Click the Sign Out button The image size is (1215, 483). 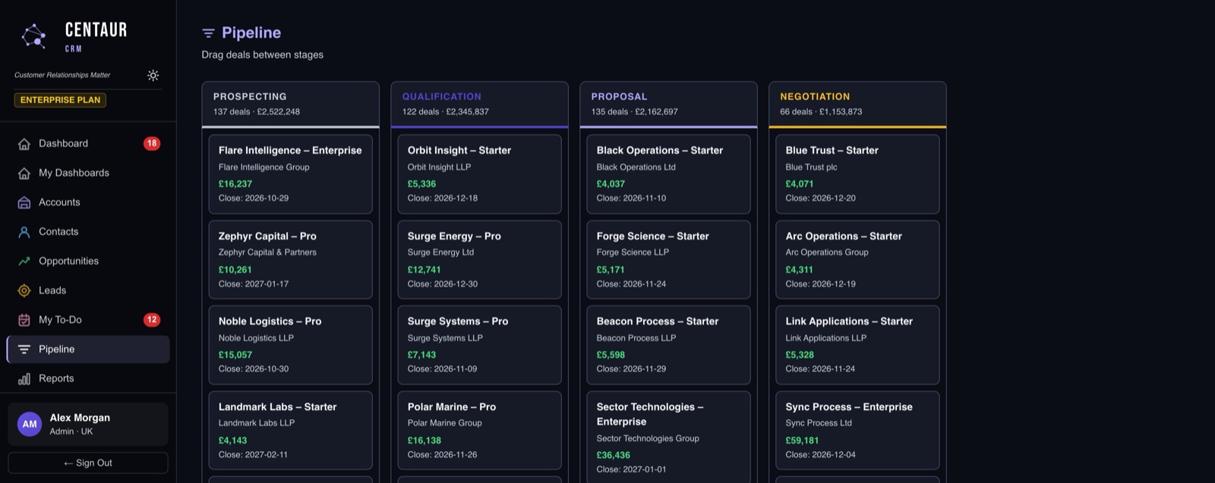[x=88, y=463]
